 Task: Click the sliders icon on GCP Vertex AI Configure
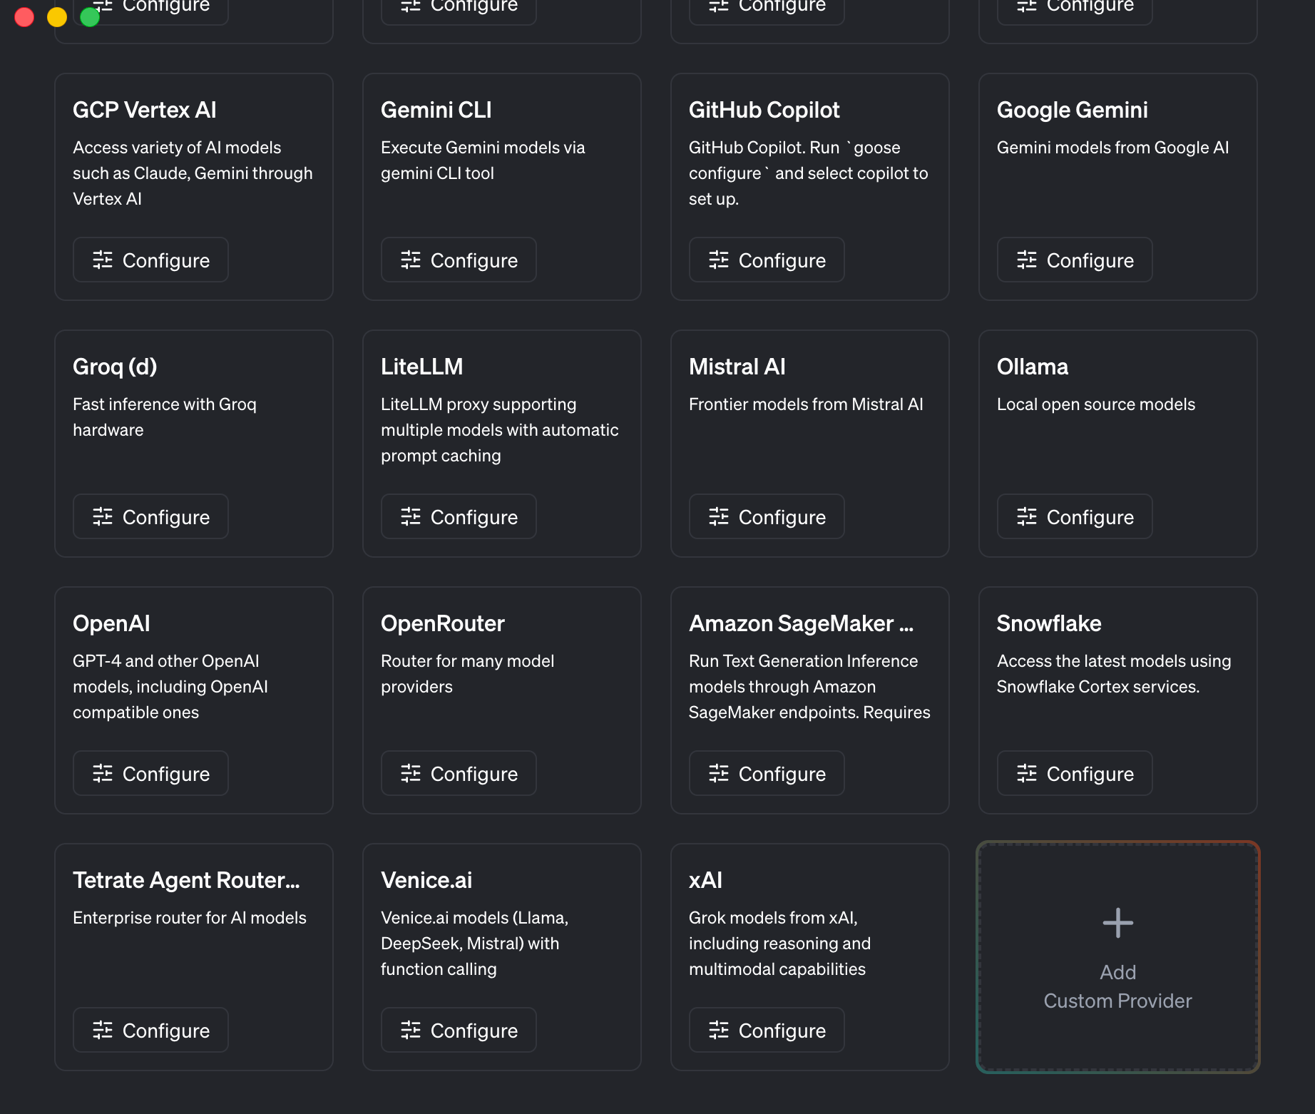tap(102, 260)
